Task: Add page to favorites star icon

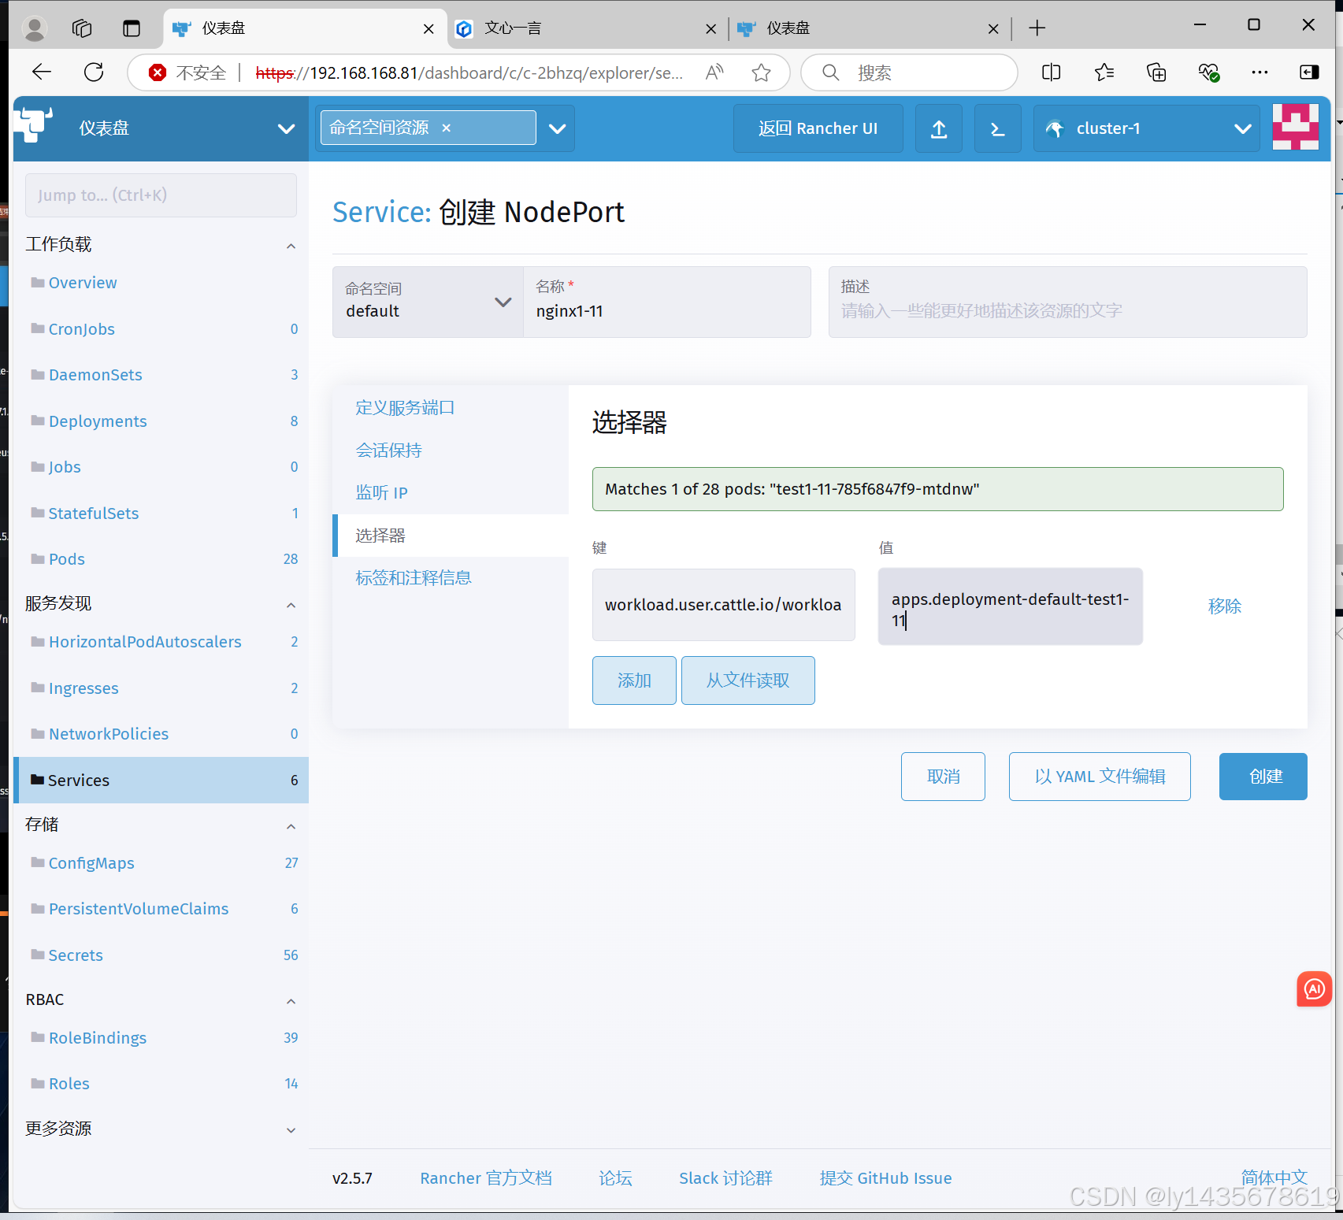Action: tap(761, 72)
